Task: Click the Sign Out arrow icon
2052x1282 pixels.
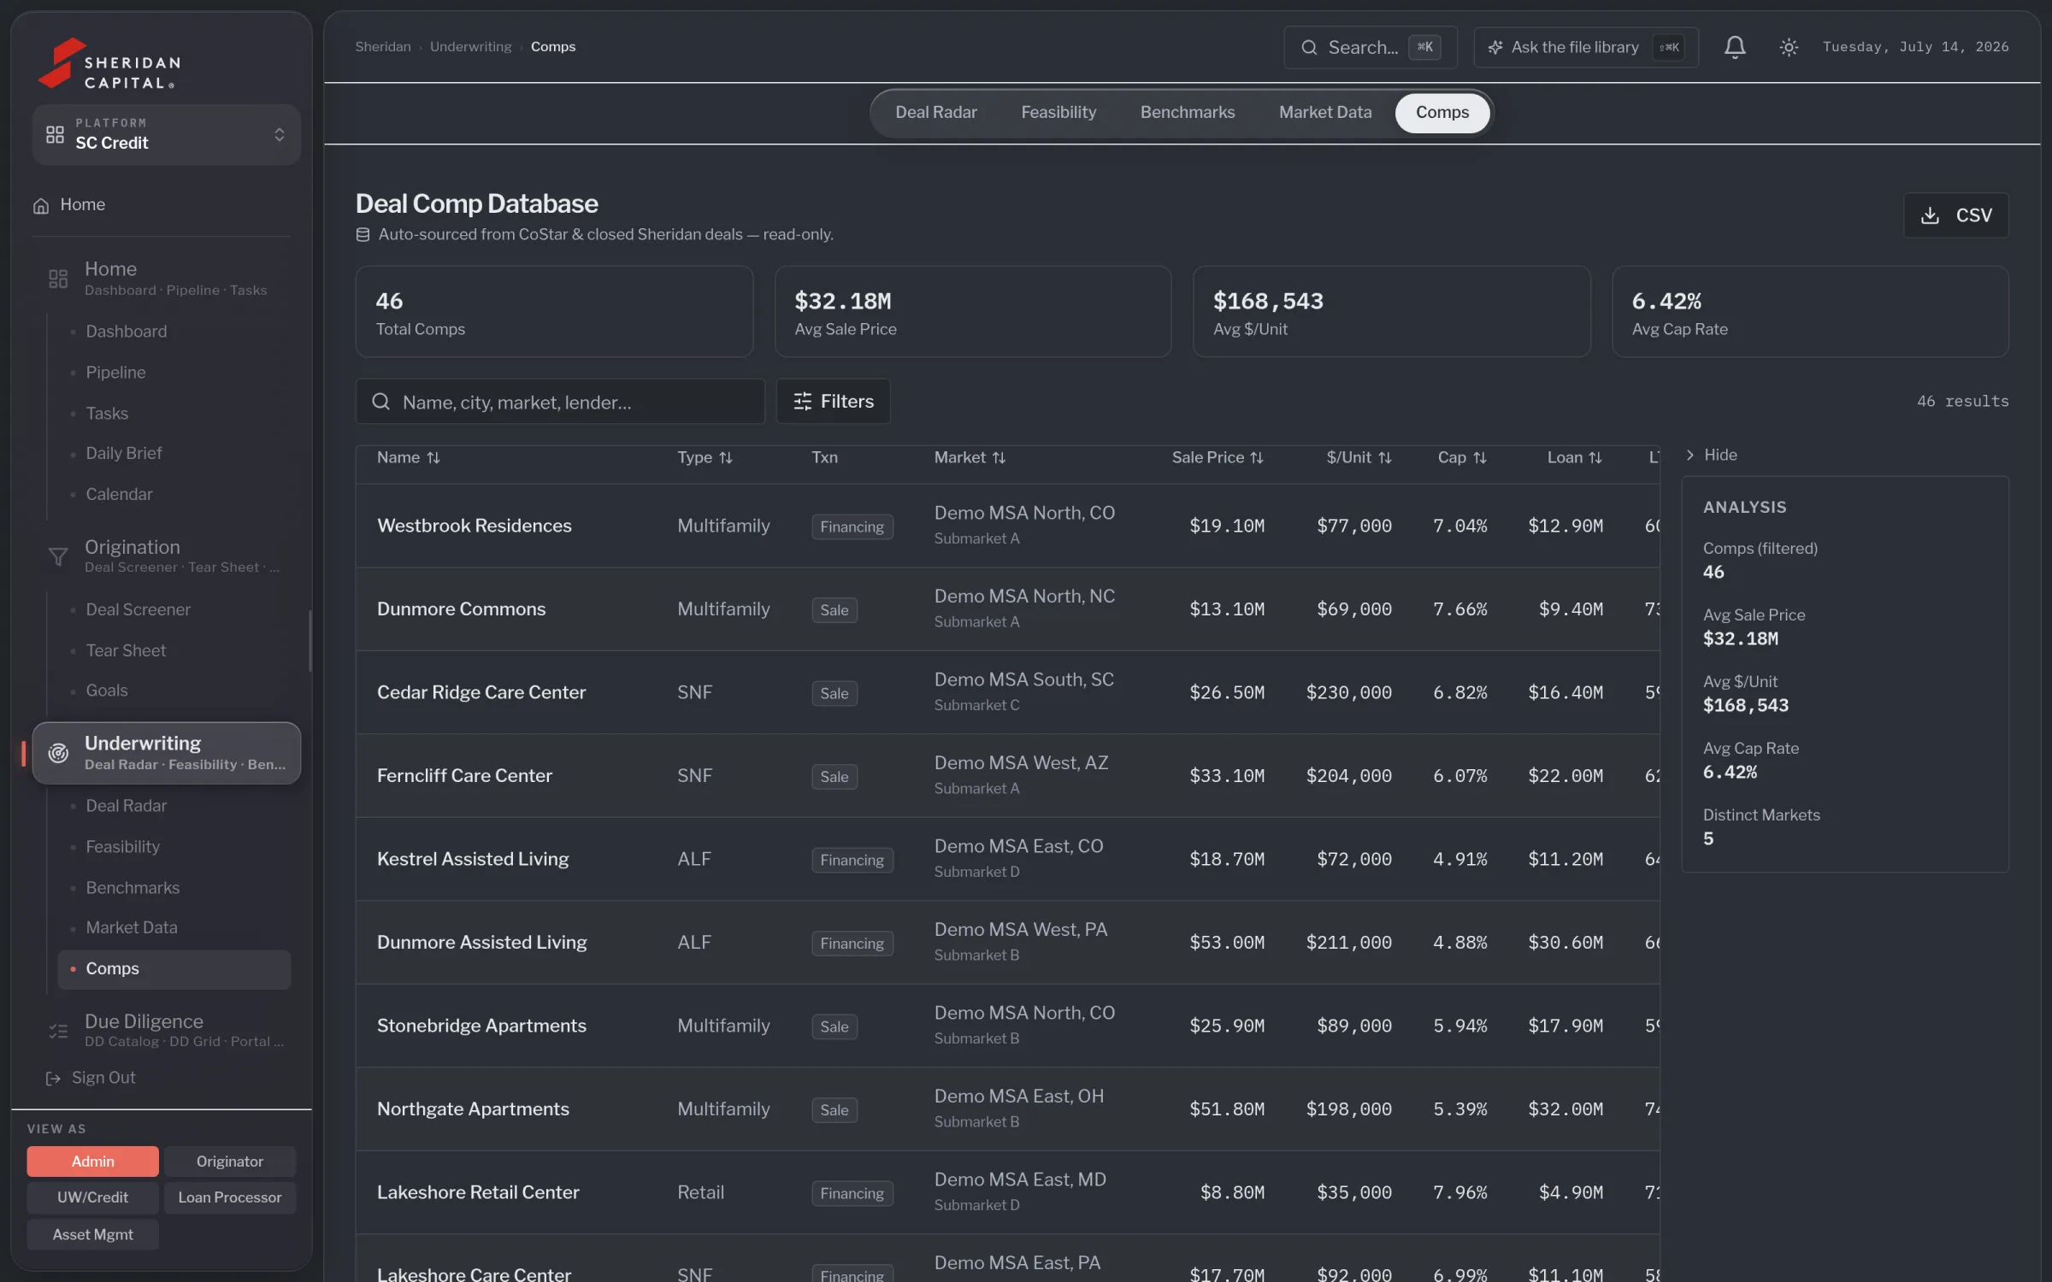Action: tap(53, 1079)
